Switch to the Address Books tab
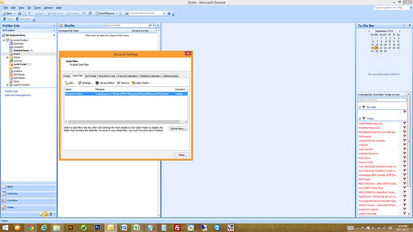This screenshot has width=413, height=232. pos(171,76)
